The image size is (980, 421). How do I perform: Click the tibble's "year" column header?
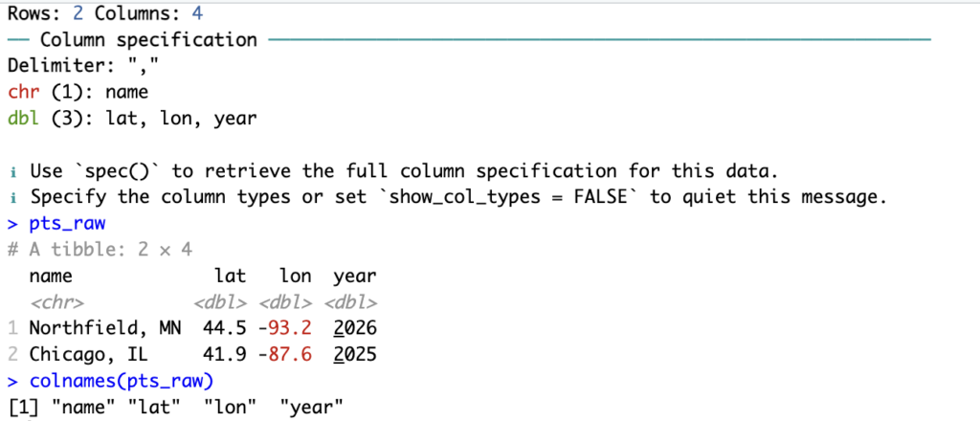(354, 276)
